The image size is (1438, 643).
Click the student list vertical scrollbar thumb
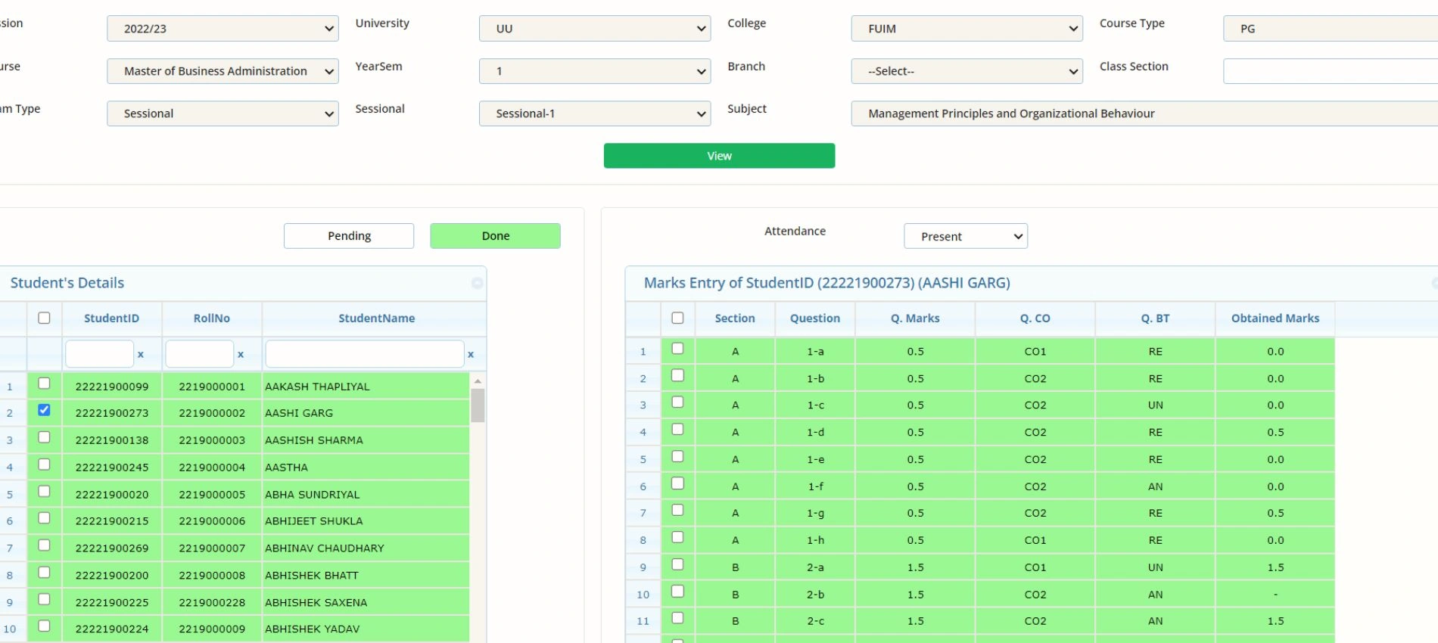478,405
